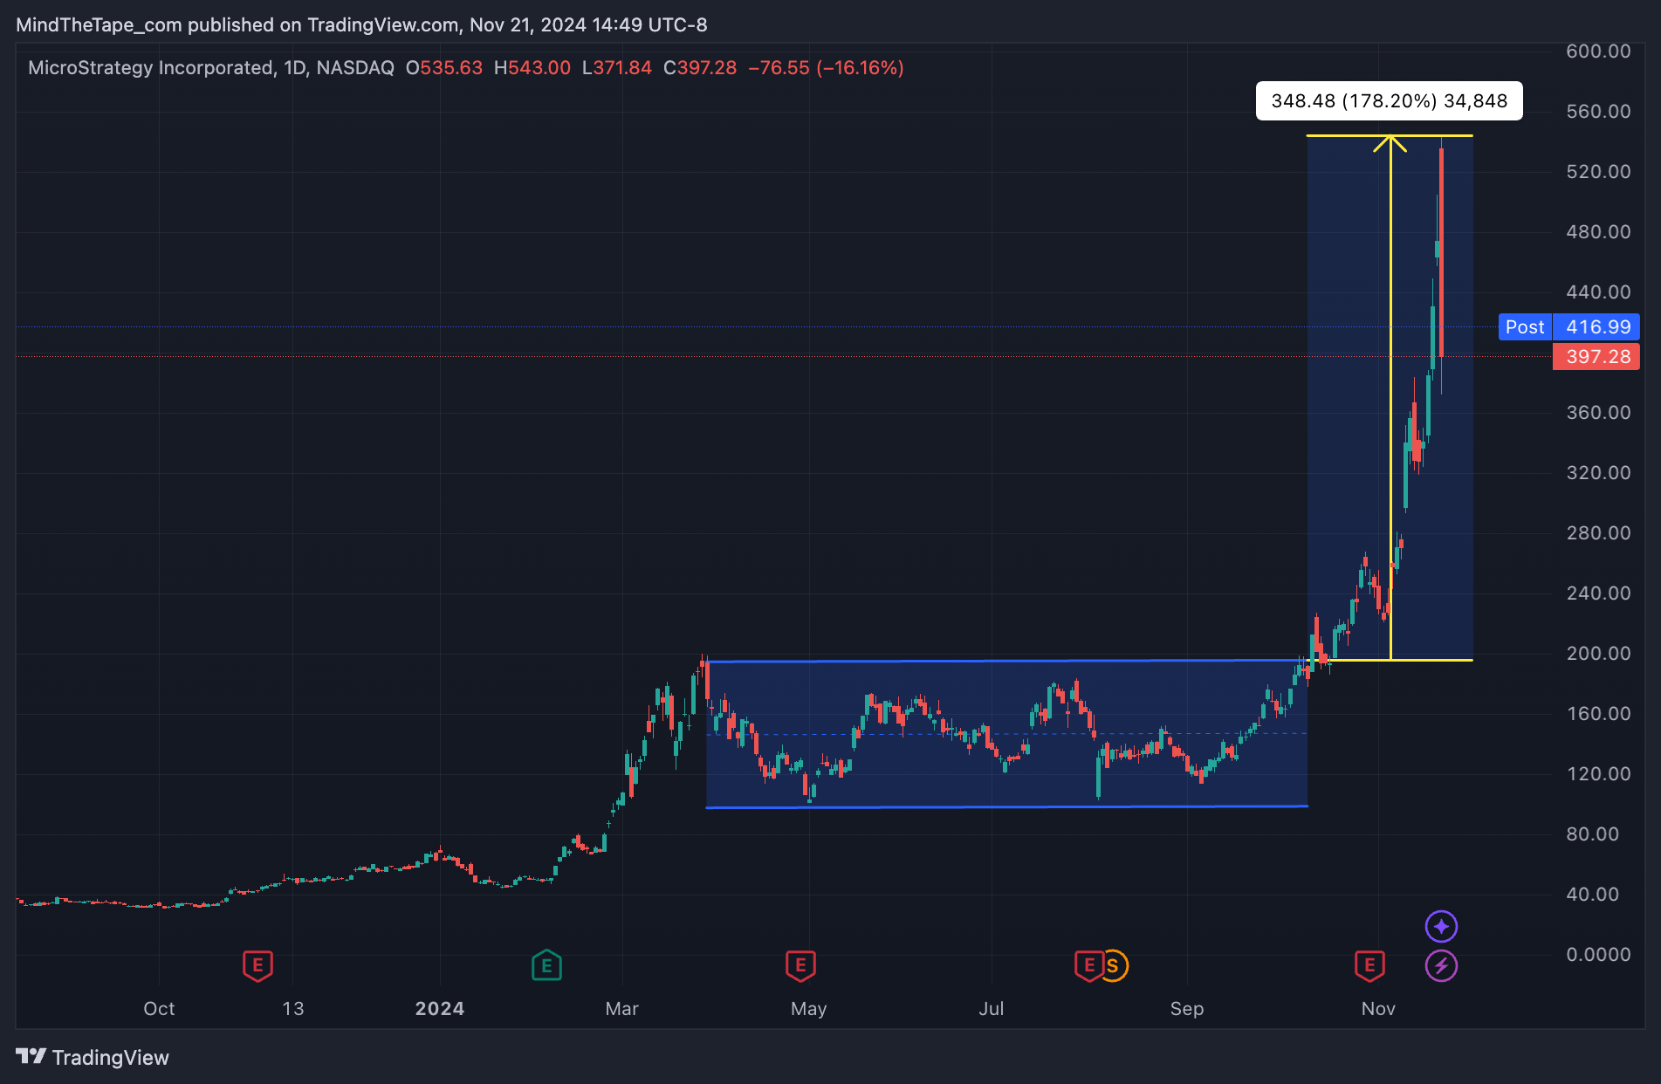1661x1084 pixels.
Task: Click the 240.00 price axis label
Action: 1598,593
